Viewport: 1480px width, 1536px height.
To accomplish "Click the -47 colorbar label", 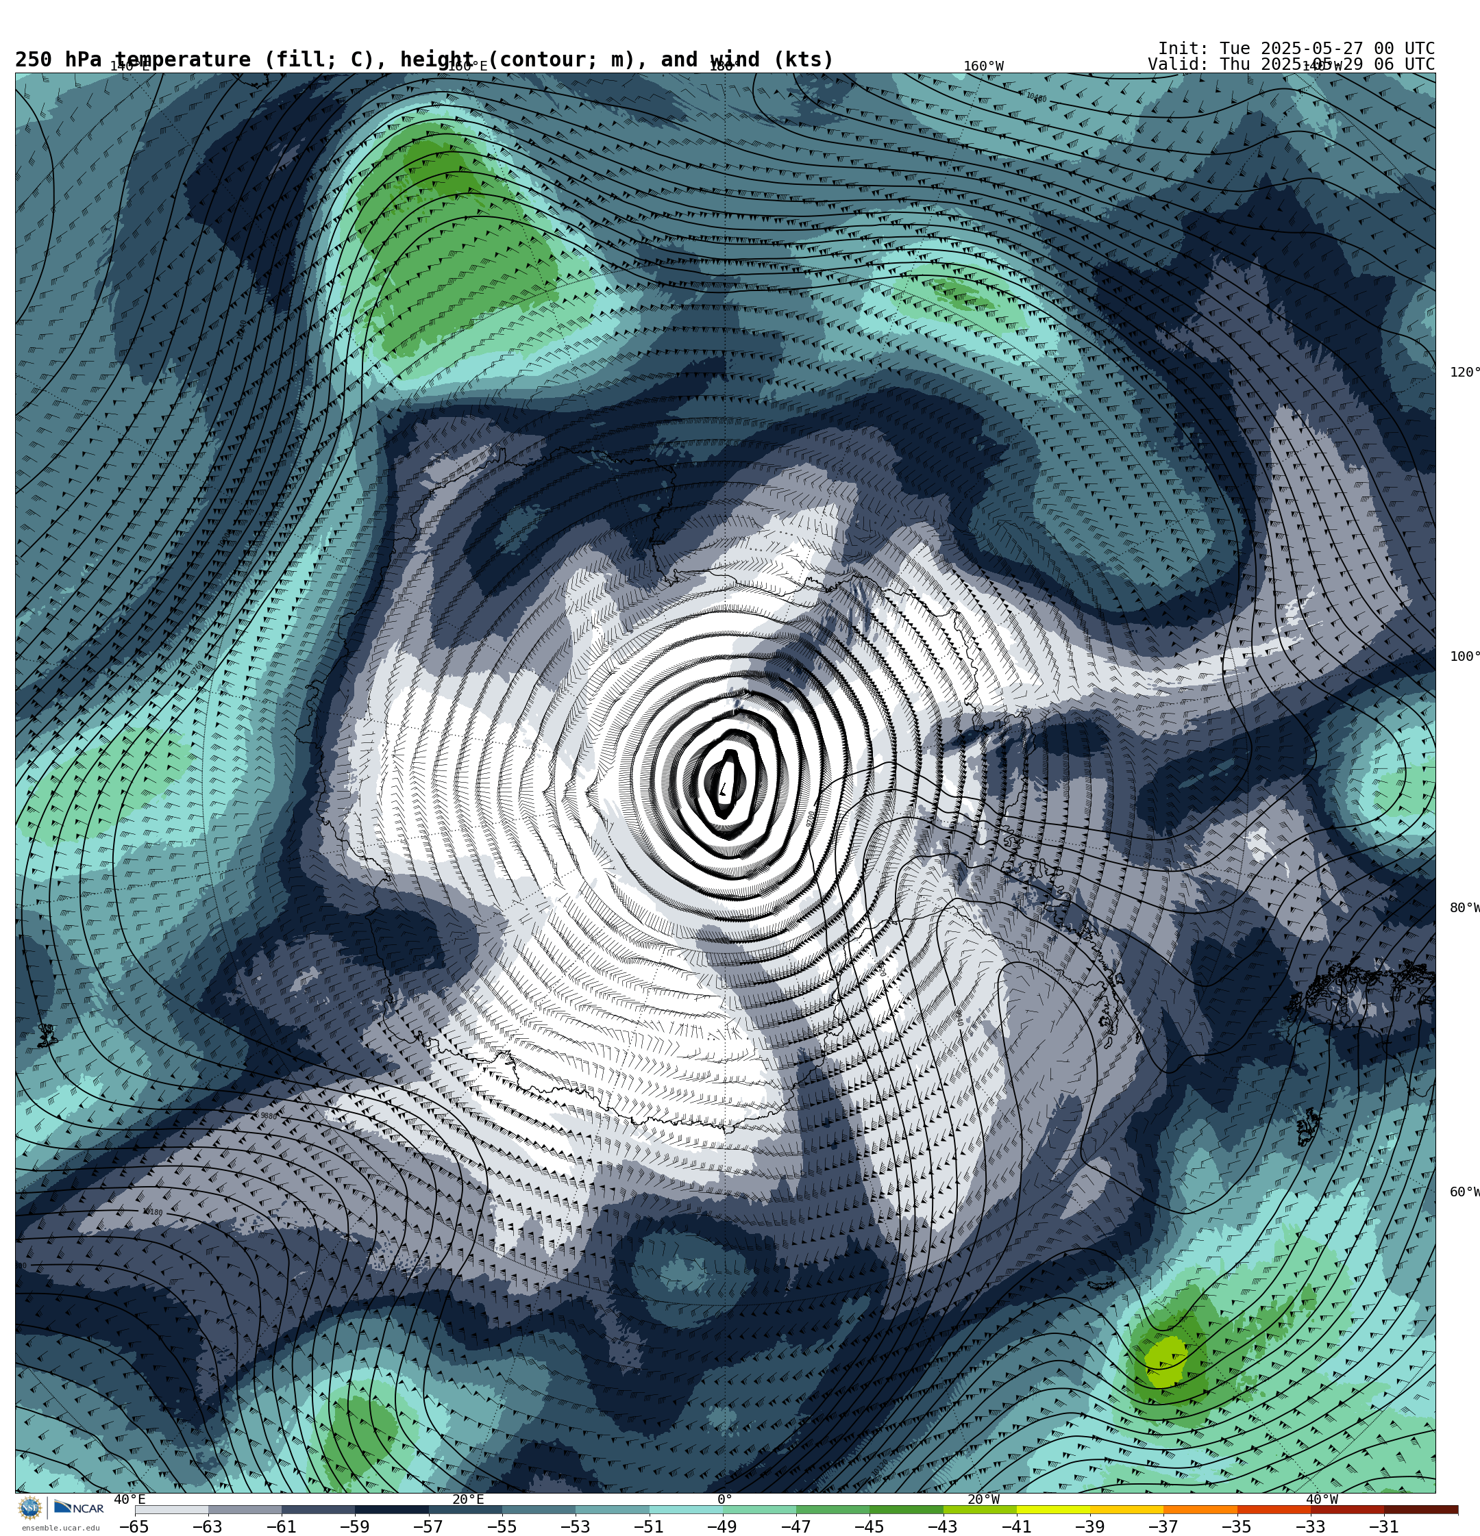I will point(796,1526).
